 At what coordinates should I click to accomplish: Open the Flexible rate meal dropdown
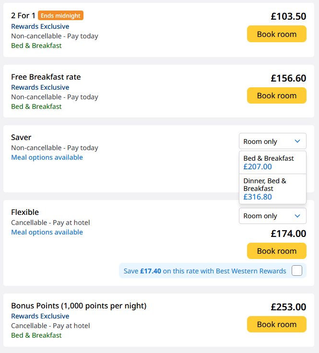click(x=272, y=216)
